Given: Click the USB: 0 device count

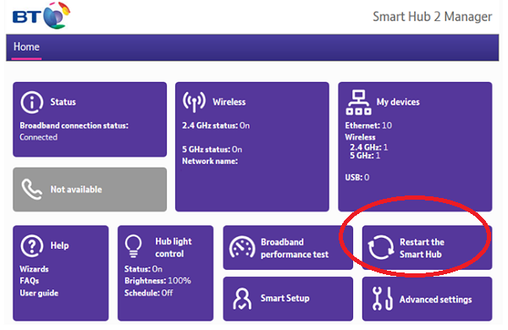Looking at the screenshot, I should 357,178.
